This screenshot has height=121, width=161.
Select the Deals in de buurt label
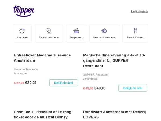(x=49, y=37)
